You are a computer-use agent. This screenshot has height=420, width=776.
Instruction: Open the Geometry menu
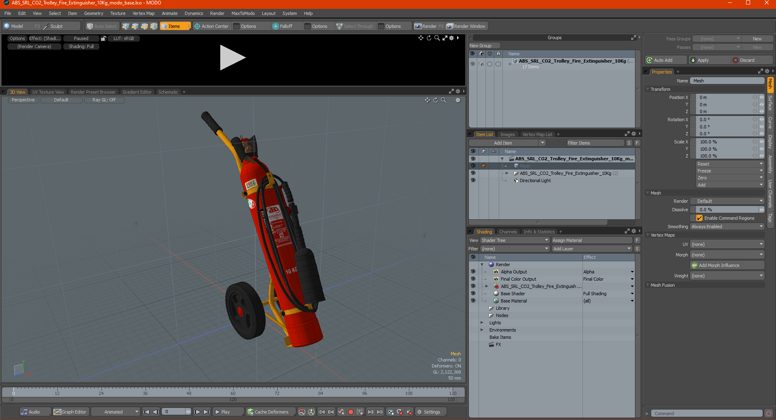(x=93, y=13)
